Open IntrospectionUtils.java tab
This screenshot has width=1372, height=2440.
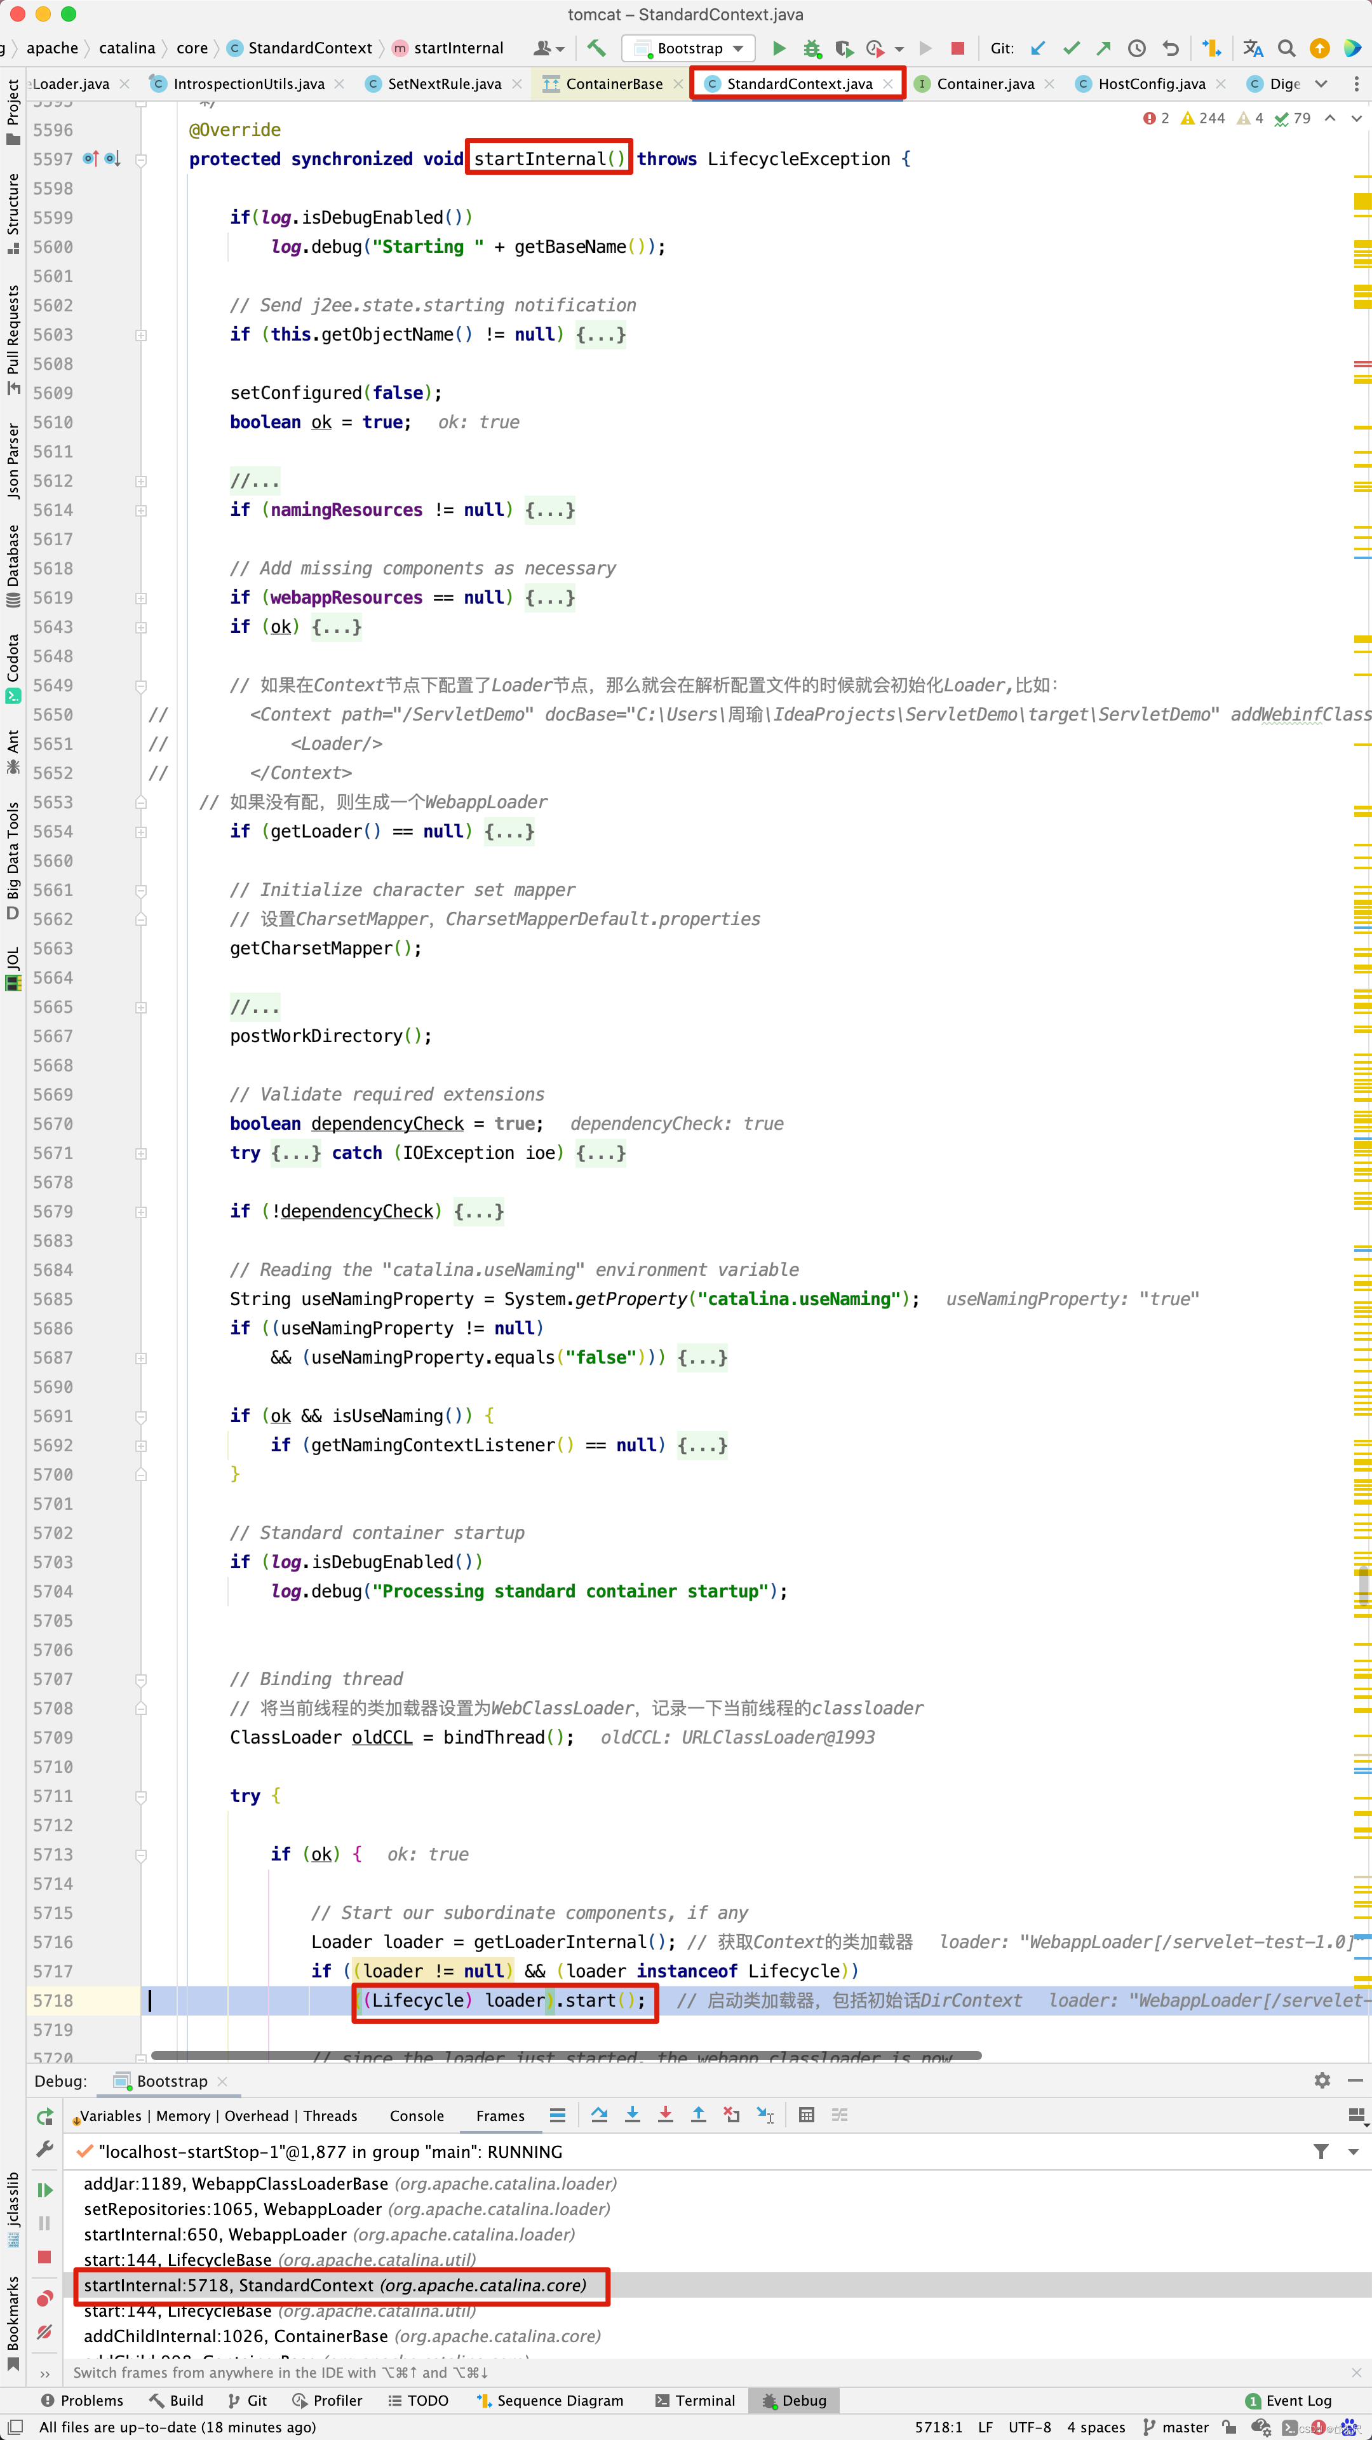(x=247, y=83)
